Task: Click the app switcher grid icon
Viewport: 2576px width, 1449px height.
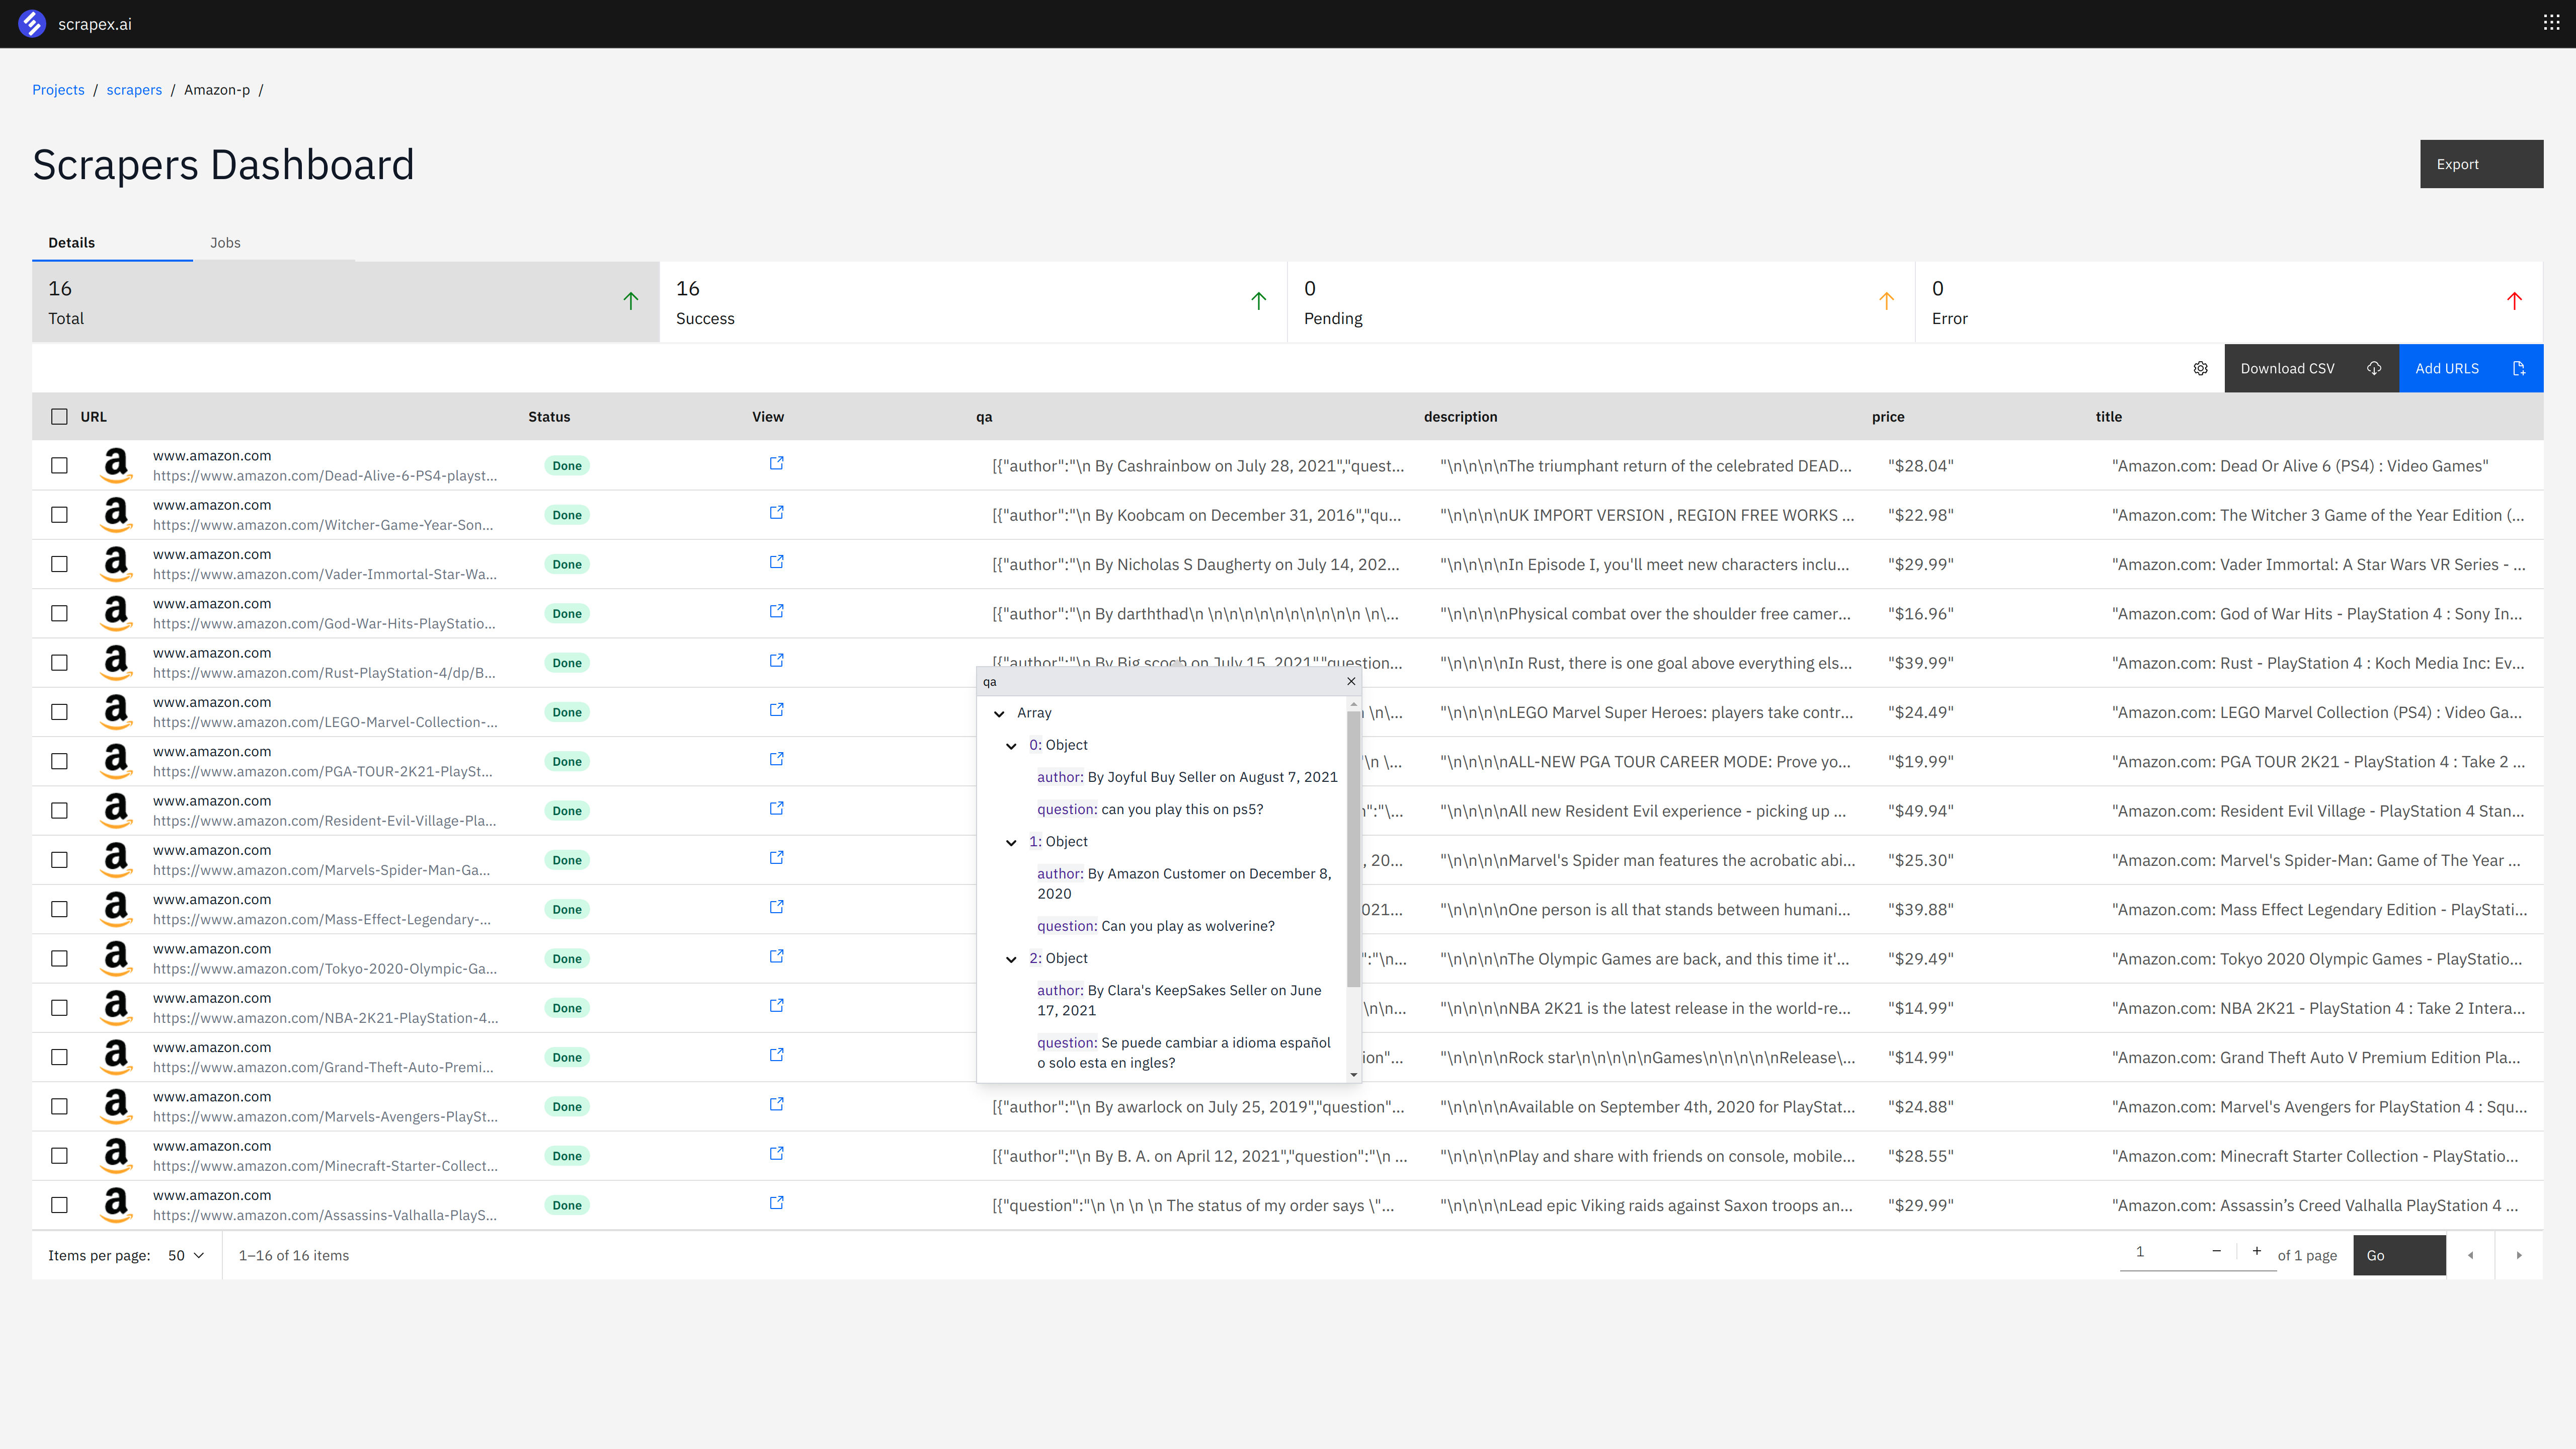Action: pyautogui.click(x=2551, y=23)
